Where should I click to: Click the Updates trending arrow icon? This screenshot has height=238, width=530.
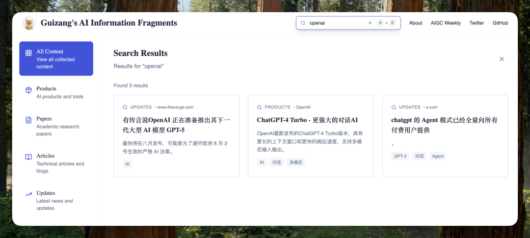click(x=29, y=194)
